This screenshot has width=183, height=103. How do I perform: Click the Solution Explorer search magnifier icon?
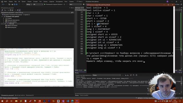[x=72, y=13]
